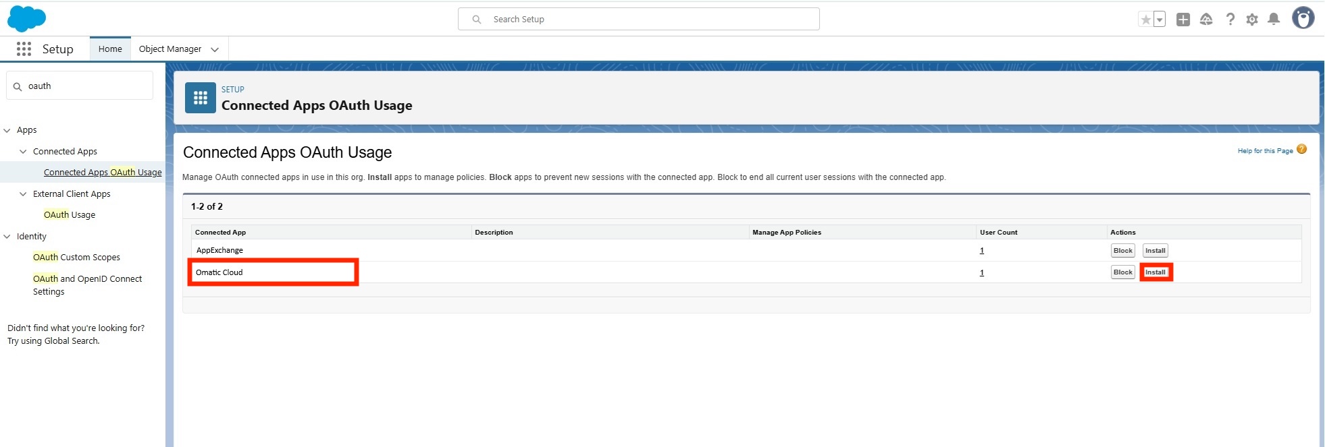1325x447 pixels.
Task: Open the App Launcher grid icon
Action: click(24, 49)
